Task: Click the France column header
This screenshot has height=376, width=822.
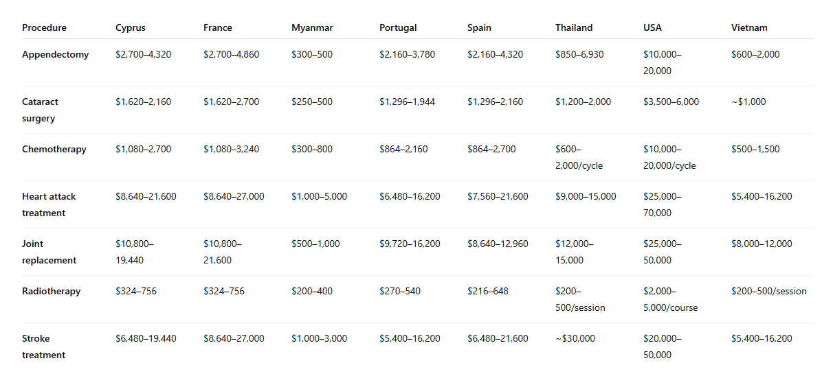Action: click(218, 27)
